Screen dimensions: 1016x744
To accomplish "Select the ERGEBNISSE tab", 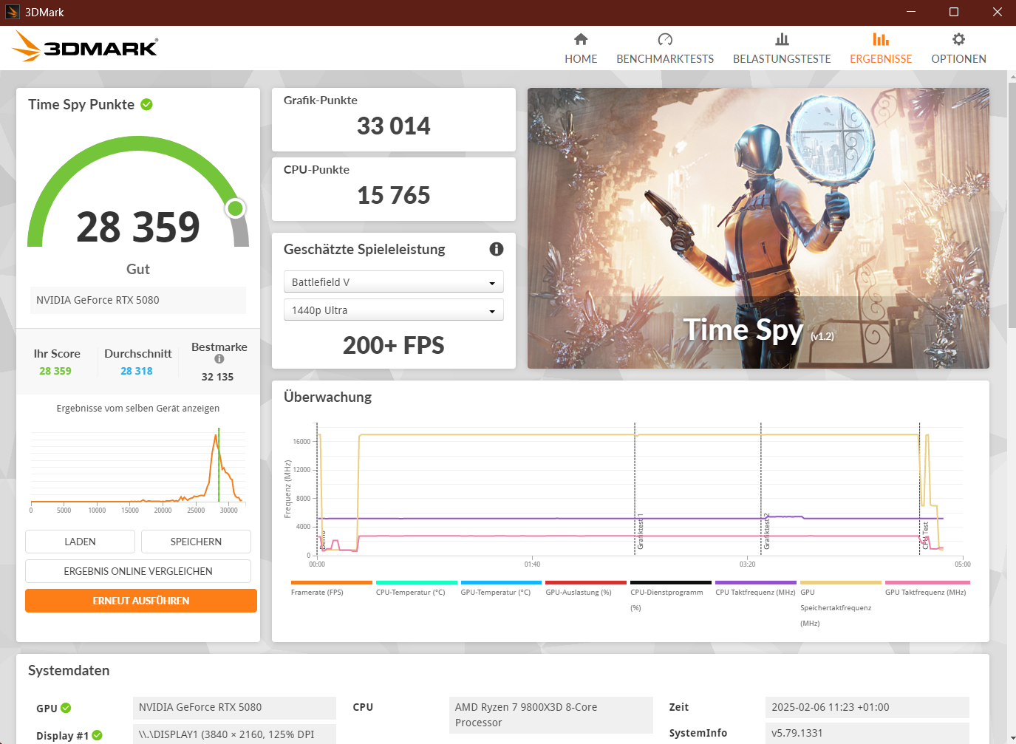I will [881, 49].
